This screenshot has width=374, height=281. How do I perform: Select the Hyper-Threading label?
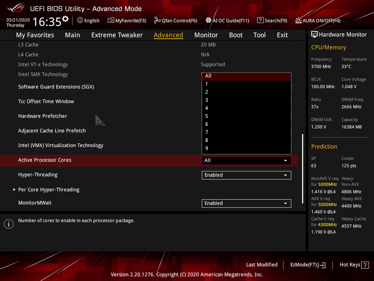point(38,175)
